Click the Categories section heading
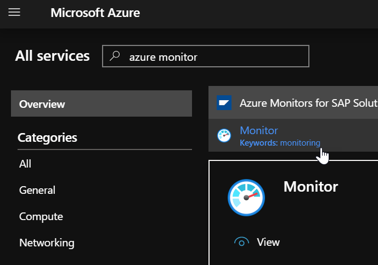This screenshot has width=378, height=265. (48, 137)
